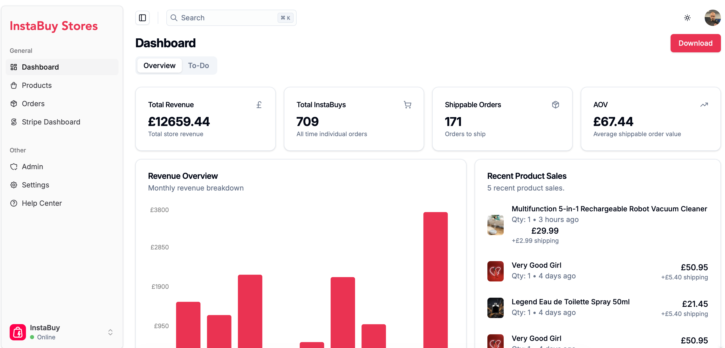Click the user profile avatar
725x348 pixels.
pyautogui.click(x=712, y=18)
